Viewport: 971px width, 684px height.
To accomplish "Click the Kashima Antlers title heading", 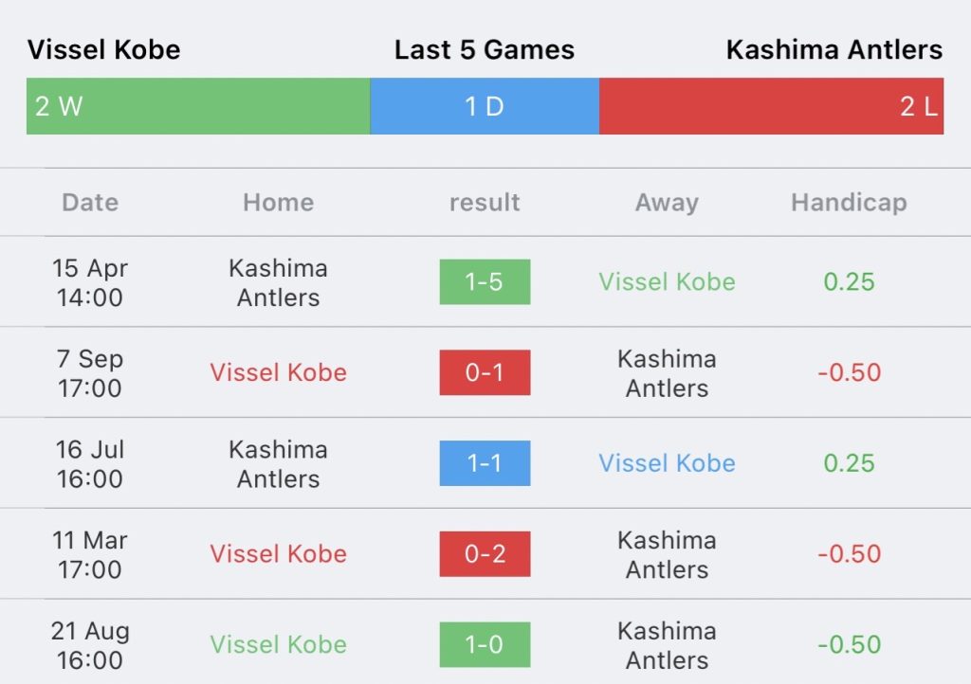I will (834, 49).
